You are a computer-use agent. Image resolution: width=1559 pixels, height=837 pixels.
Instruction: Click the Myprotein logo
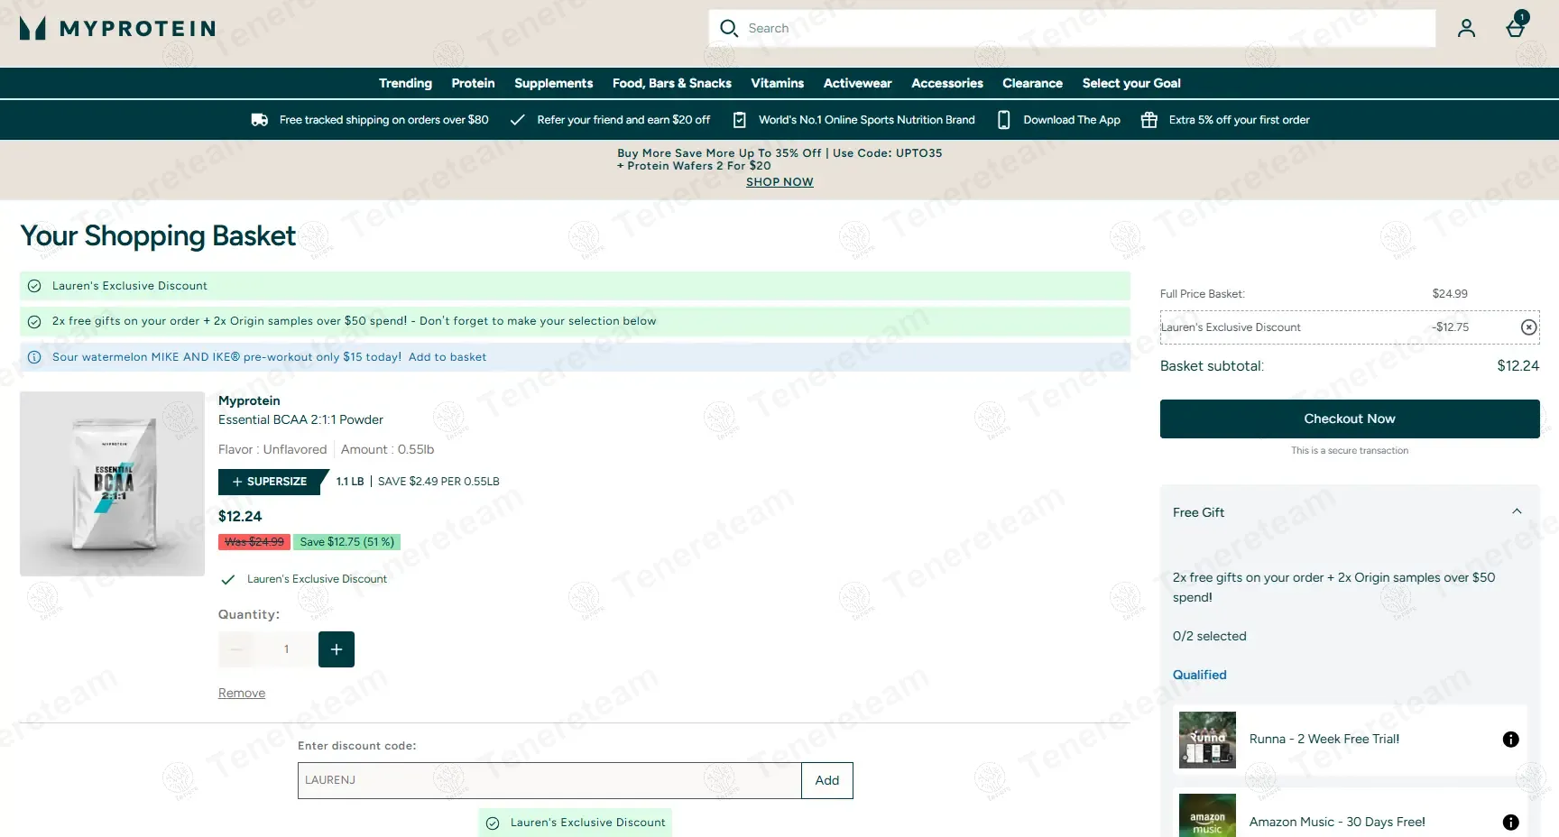[x=117, y=29]
